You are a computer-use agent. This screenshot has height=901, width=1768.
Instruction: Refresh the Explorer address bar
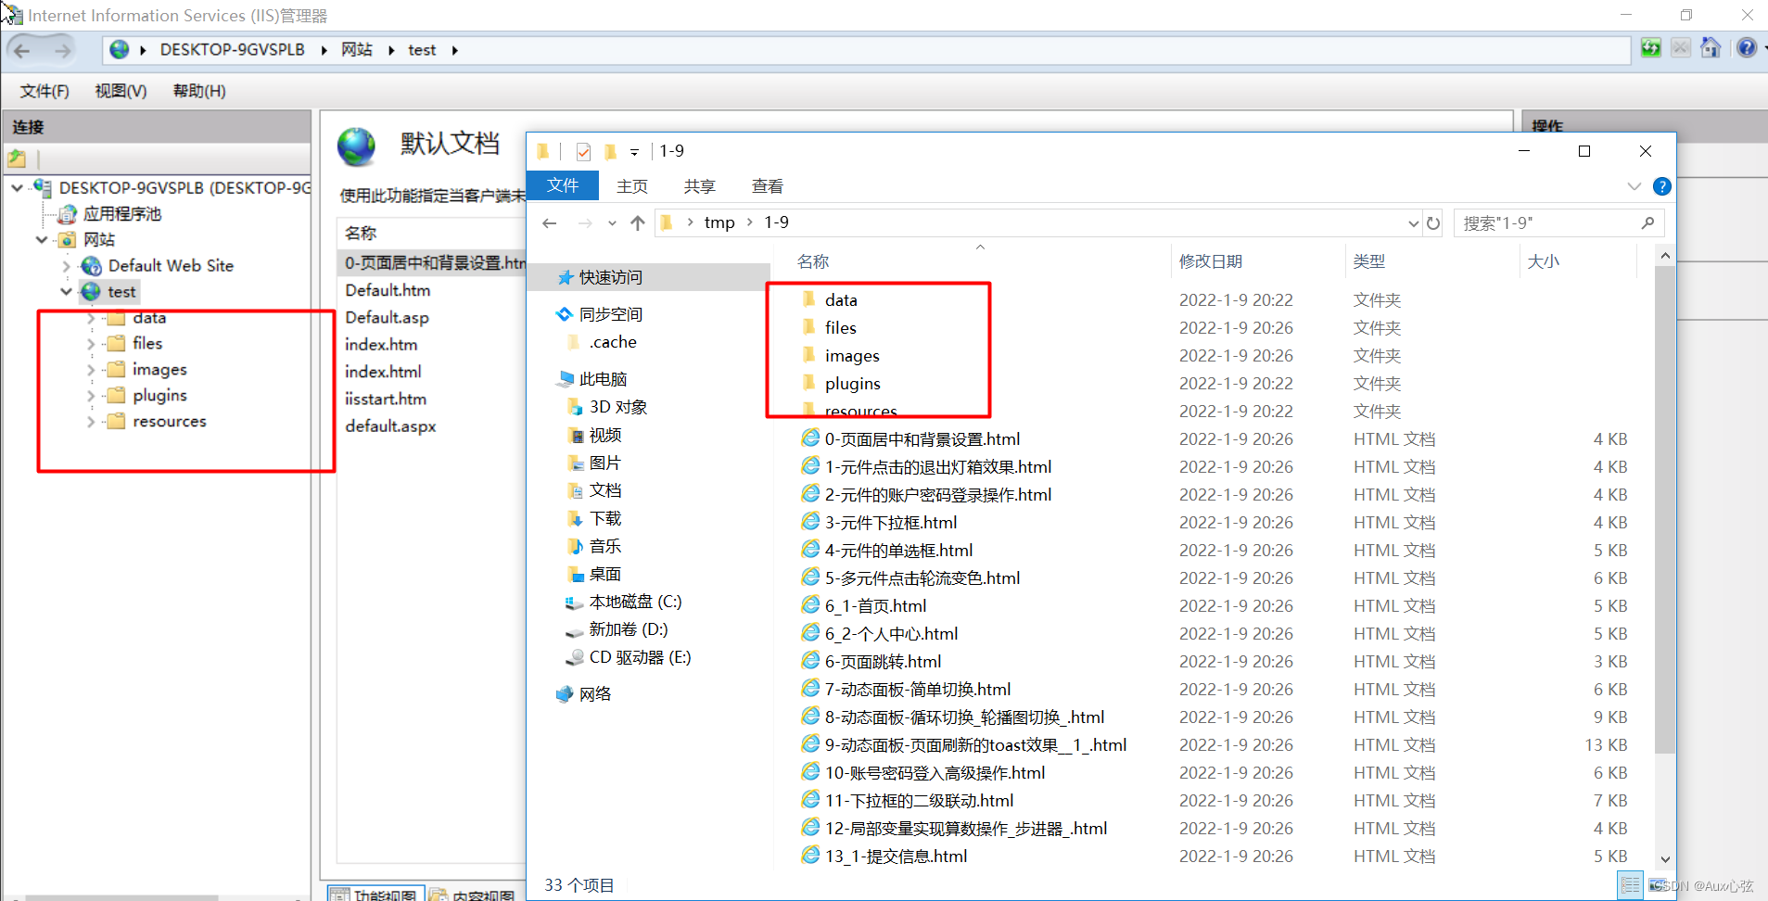[x=1434, y=222]
